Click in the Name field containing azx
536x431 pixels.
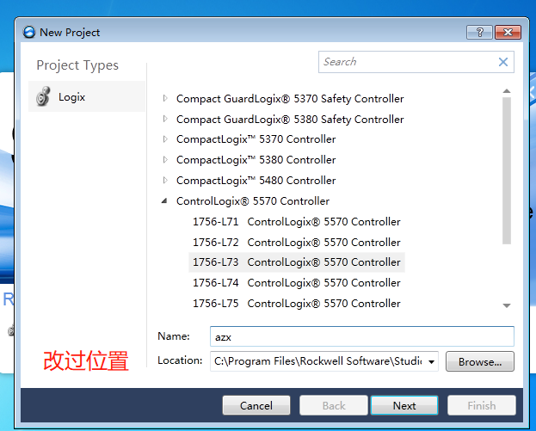[361, 336]
